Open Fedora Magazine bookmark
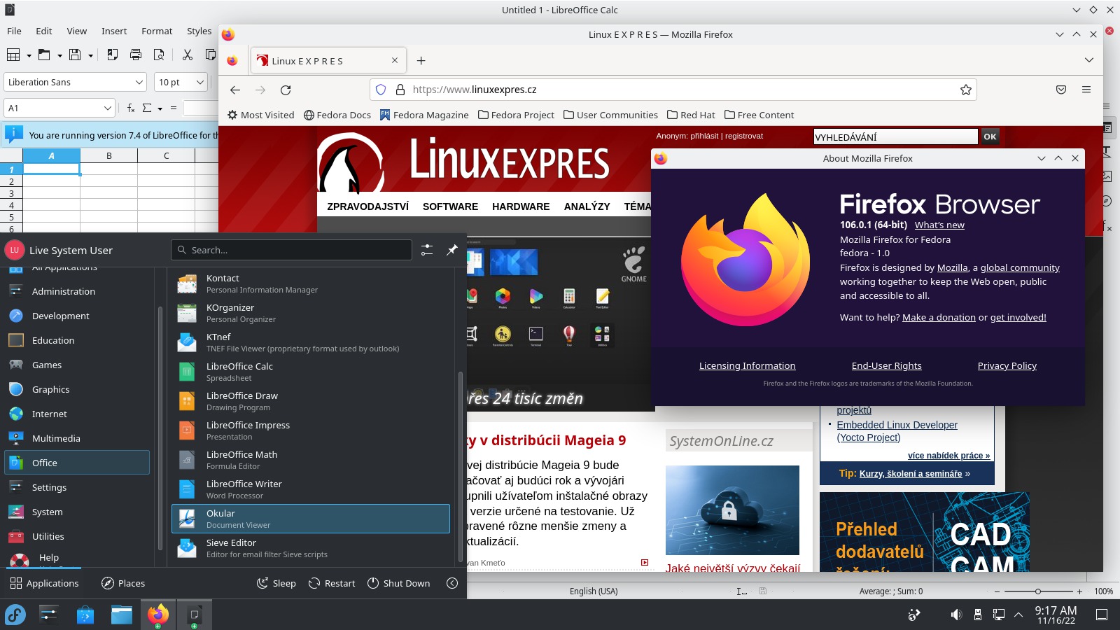Screen dimensions: 1120x630 tap(424, 115)
